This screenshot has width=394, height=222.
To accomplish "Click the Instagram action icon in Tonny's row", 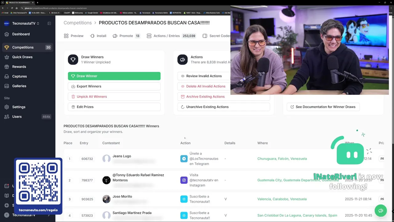I will (x=184, y=180).
